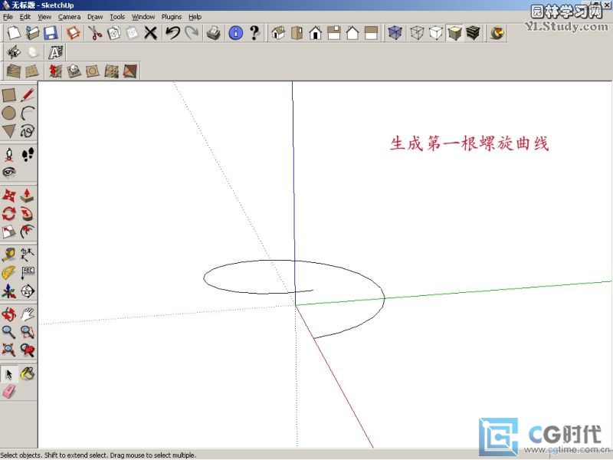613x460 pixels.
Task: Select the Scale tool
Action: pos(8,232)
